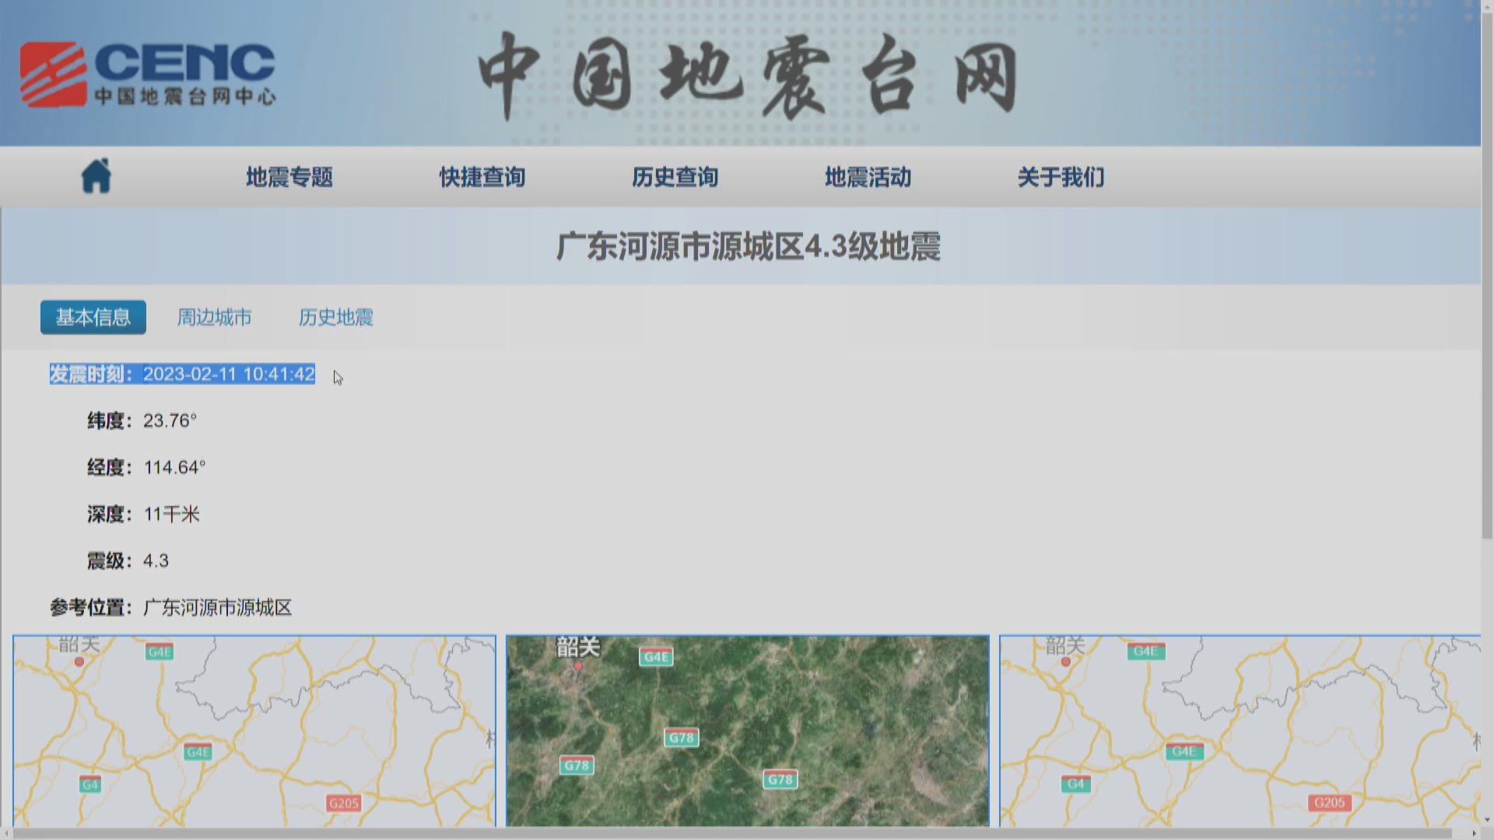Open the 关于我们 page
This screenshot has height=840, width=1494.
pyautogui.click(x=1061, y=177)
